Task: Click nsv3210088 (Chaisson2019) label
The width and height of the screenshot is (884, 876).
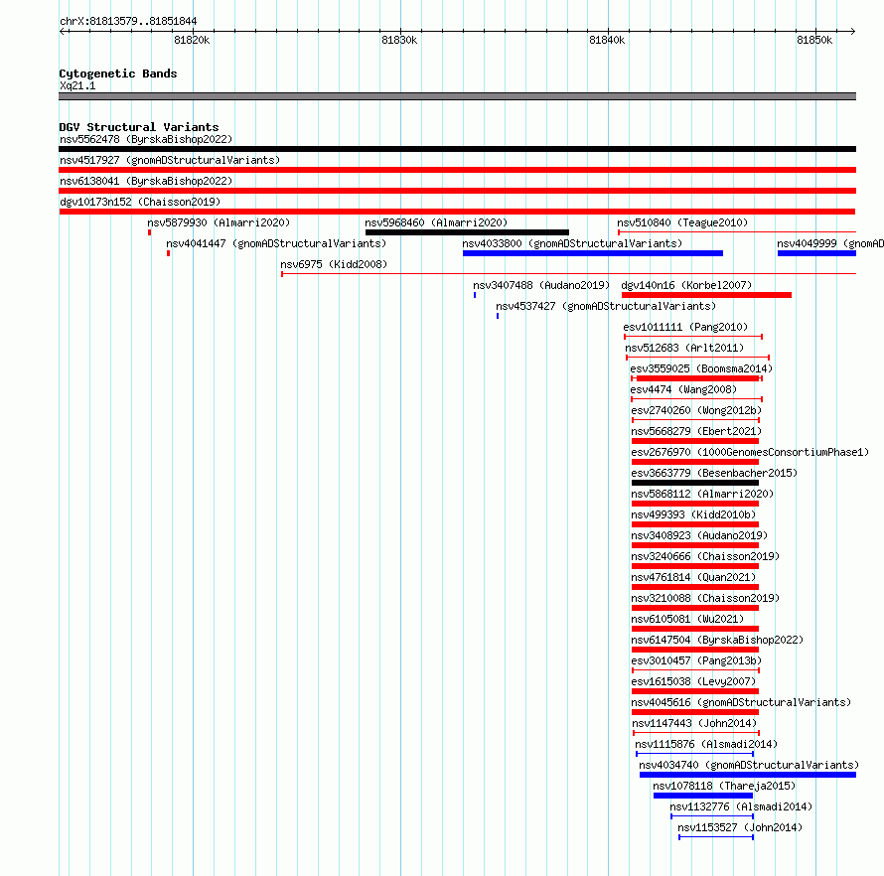Action: pos(705,598)
